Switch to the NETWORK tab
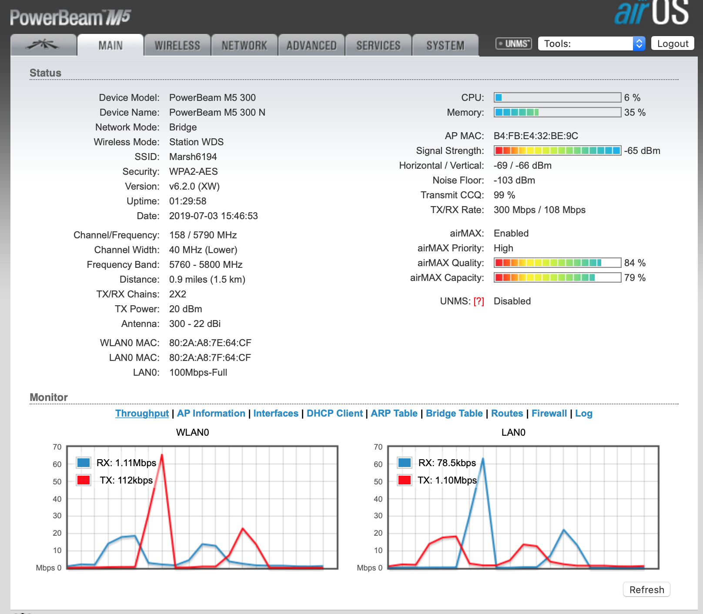Viewport: 703px width, 614px height. (x=244, y=45)
